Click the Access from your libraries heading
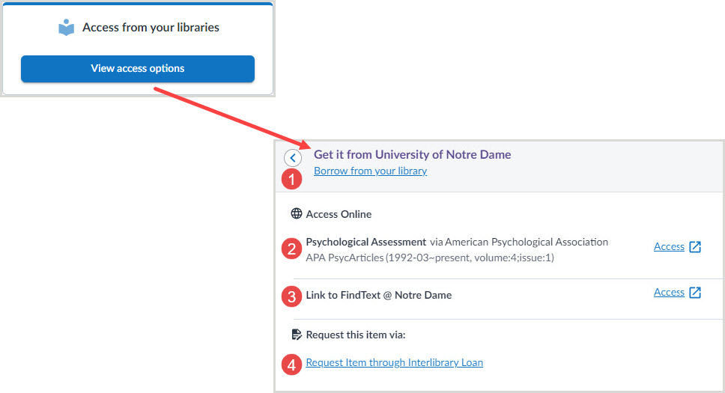 pos(151,28)
